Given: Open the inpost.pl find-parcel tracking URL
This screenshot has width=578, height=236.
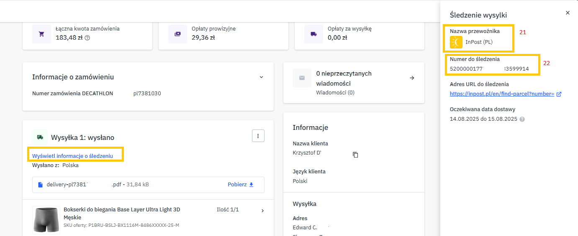Looking at the screenshot, I should 502,94.
